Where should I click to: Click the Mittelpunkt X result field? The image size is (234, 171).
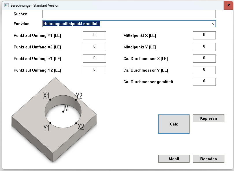click(204, 35)
